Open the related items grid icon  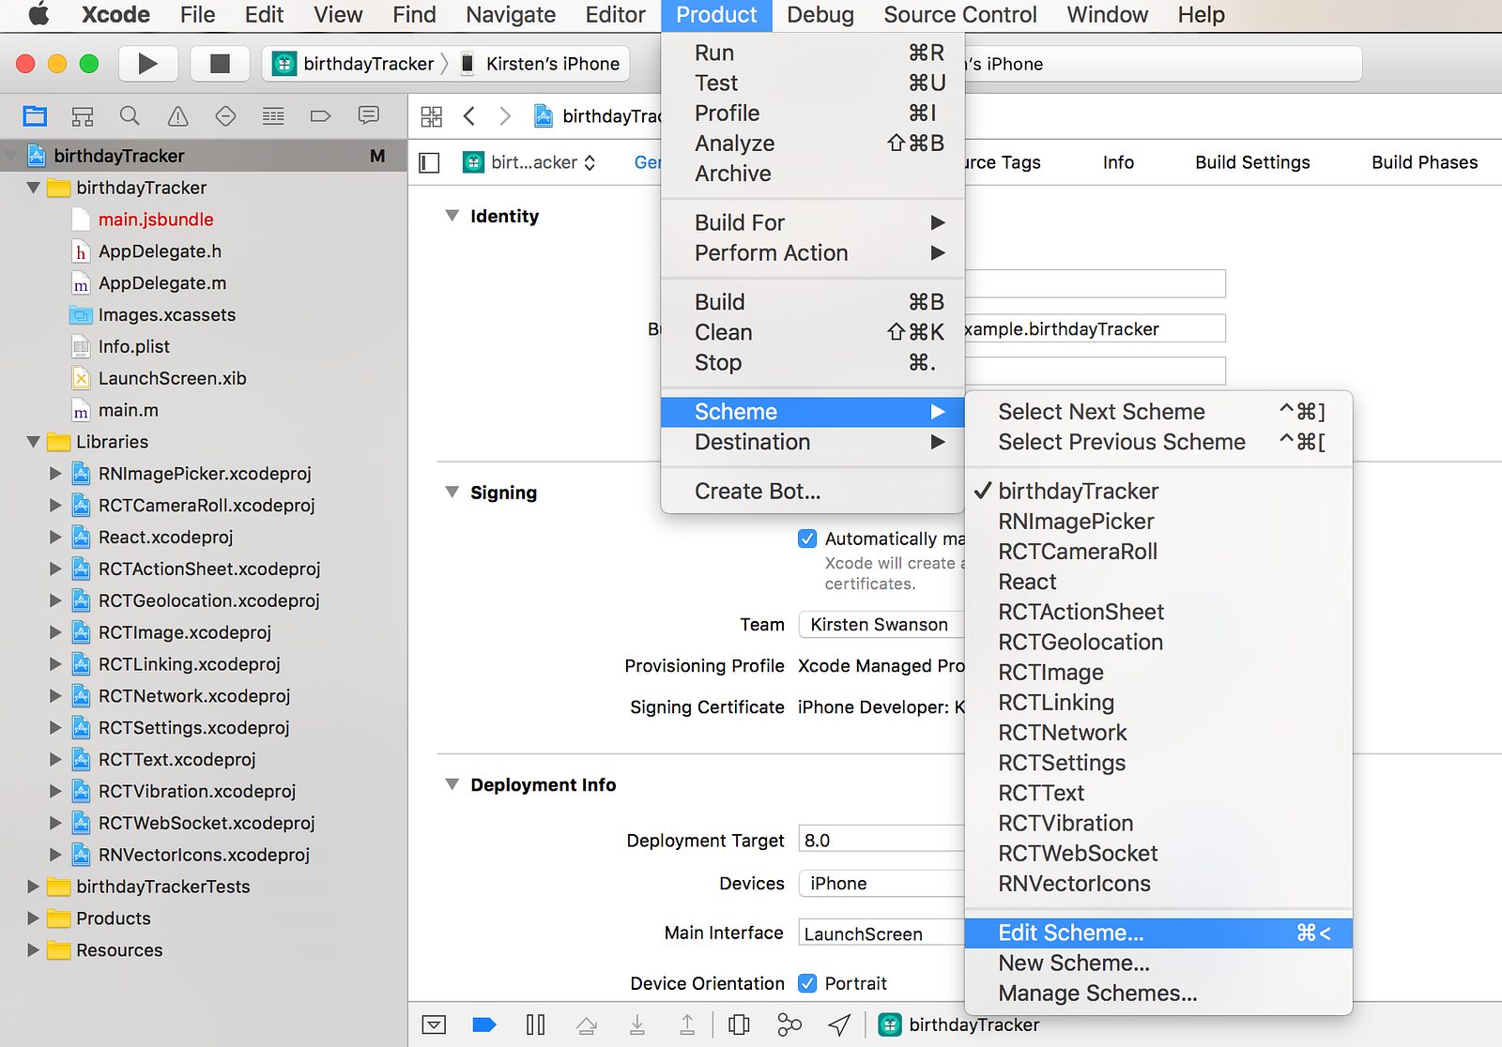[x=432, y=116]
